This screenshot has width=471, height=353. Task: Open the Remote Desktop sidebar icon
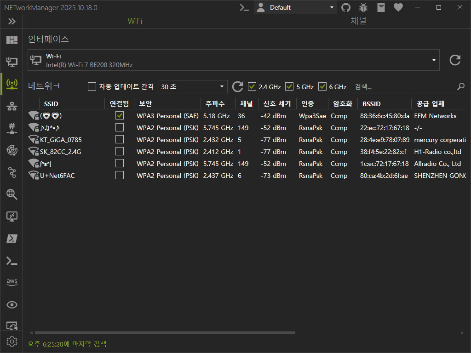point(11,216)
